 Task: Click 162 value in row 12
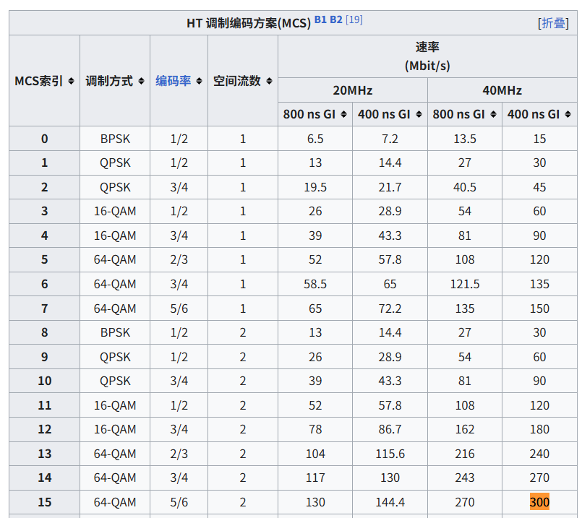pyautogui.click(x=465, y=429)
